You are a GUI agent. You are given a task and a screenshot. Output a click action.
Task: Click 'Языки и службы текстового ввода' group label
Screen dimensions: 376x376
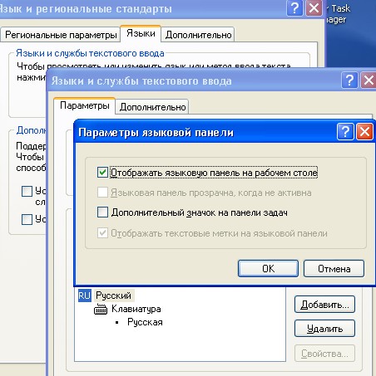click(90, 53)
